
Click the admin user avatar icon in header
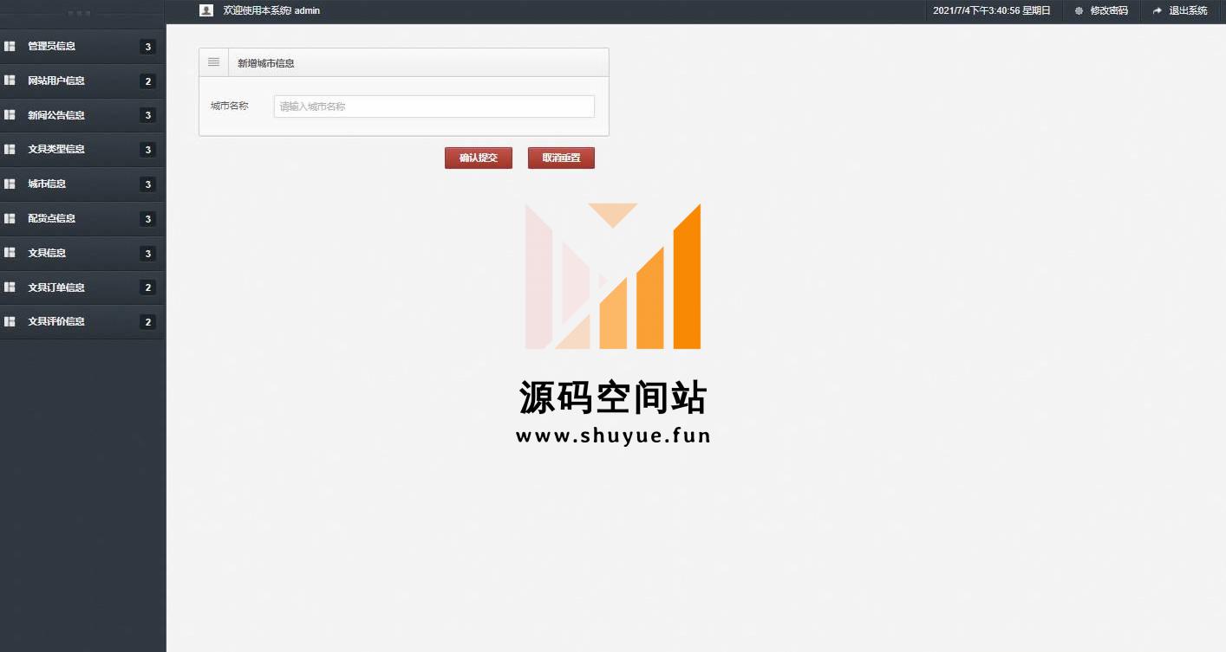coord(206,10)
